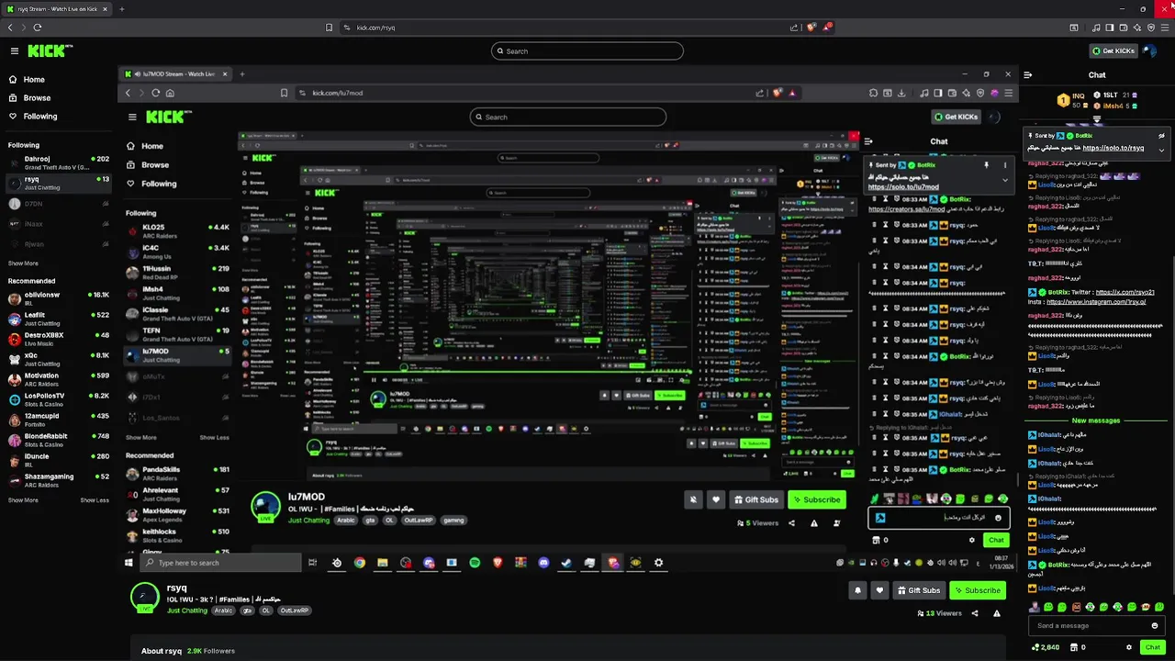Click Get KICKs in the lu7MOD window
Image resolution: width=1175 pixels, height=661 pixels.
coord(957,117)
